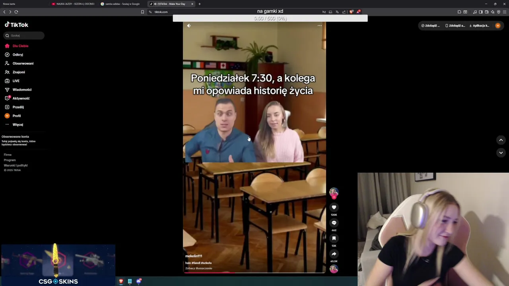Image resolution: width=509 pixels, height=286 pixels.
Task: Open the Znajomi section
Action: (x=18, y=72)
